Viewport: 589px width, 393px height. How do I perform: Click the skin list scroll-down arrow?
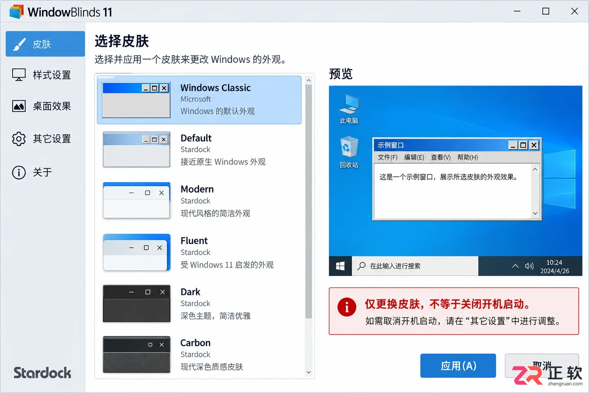click(x=308, y=372)
